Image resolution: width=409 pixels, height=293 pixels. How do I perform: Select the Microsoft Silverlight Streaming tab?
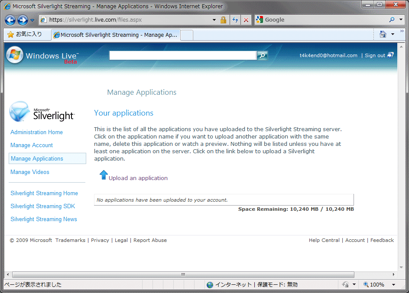(115, 35)
